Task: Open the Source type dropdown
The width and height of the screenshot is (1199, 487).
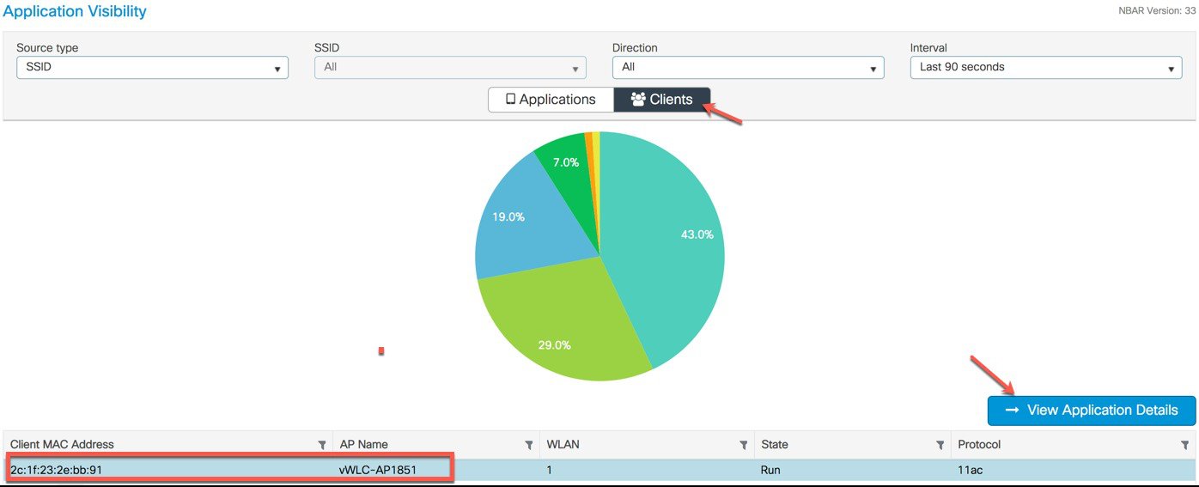Action: coord(152,68)
